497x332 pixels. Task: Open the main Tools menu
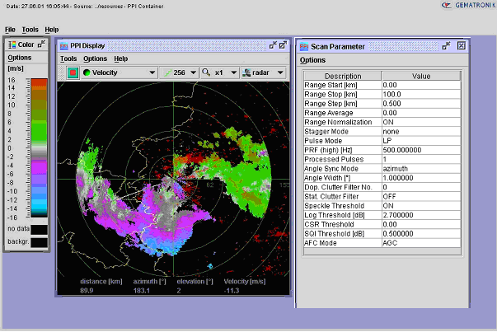coord(30,30)
